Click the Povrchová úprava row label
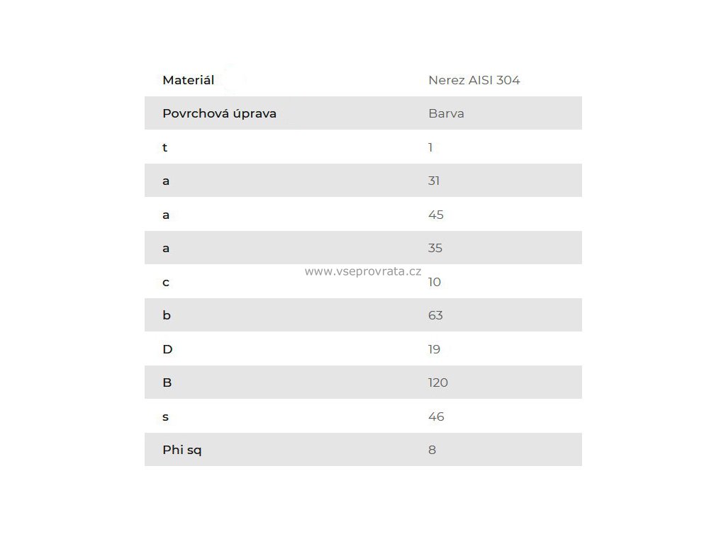The image size is (726, 544). click(219, 113)
